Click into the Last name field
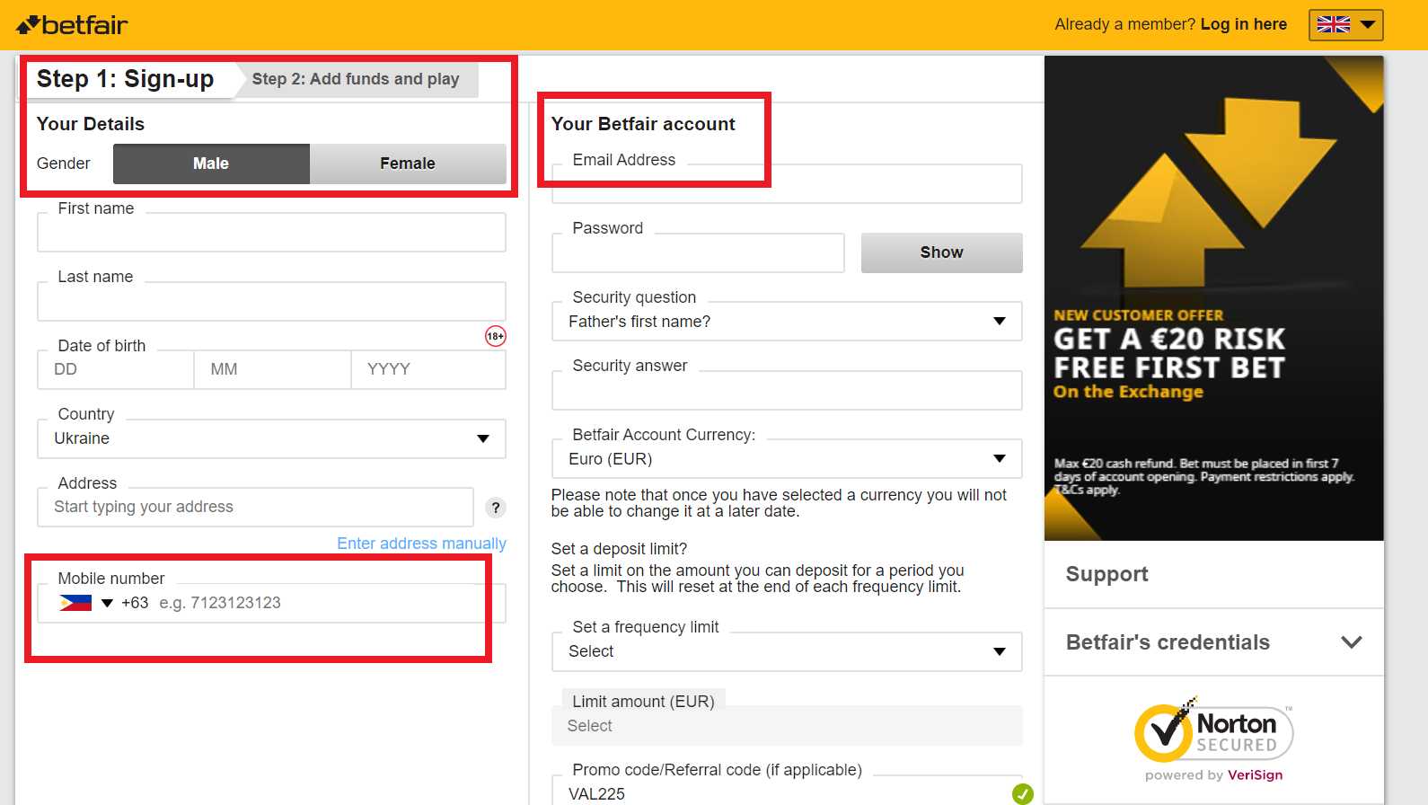The image size is (1428, 805). tap(271, 302)
